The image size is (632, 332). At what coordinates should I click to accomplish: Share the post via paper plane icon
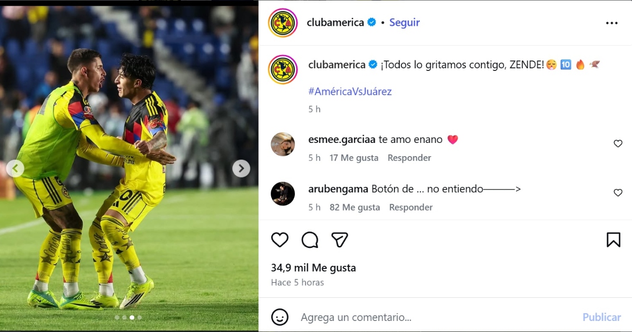coord(340,240)
